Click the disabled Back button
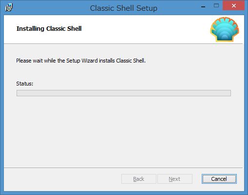 click(x=139, y=179)
